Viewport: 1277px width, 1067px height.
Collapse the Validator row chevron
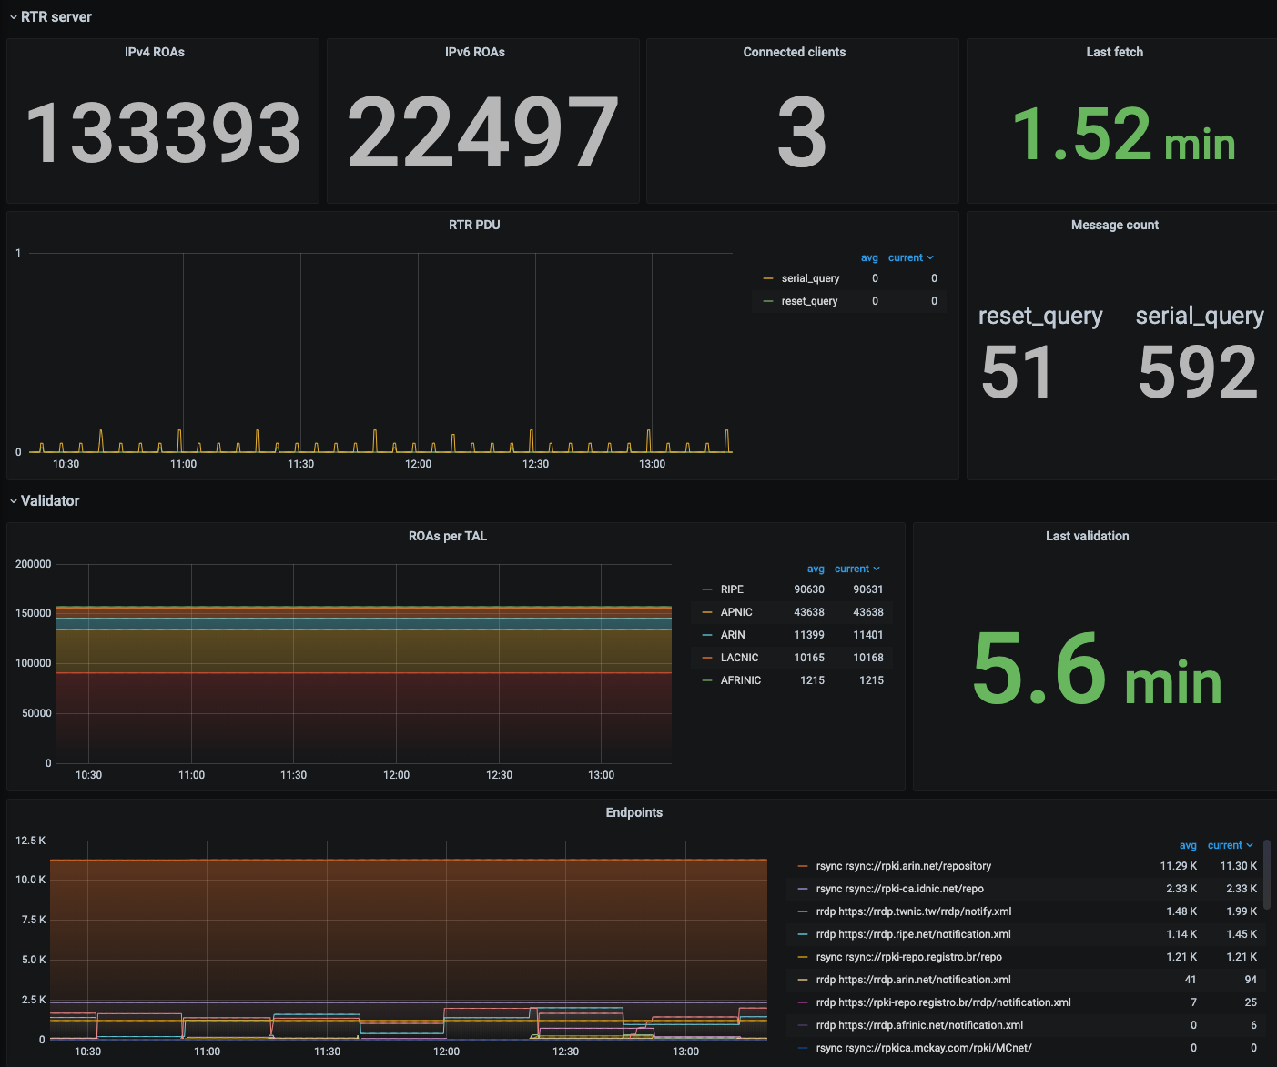click(13, 501)
